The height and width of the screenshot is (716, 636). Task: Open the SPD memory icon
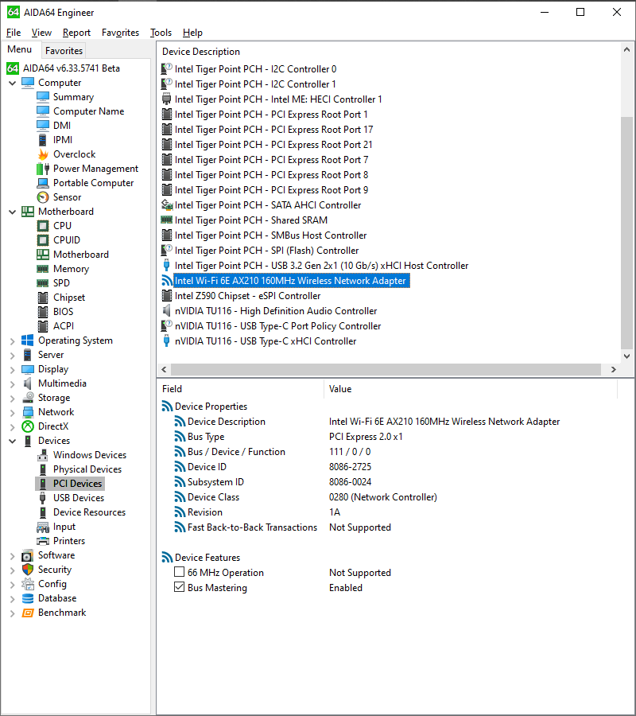tap(43, 283)
